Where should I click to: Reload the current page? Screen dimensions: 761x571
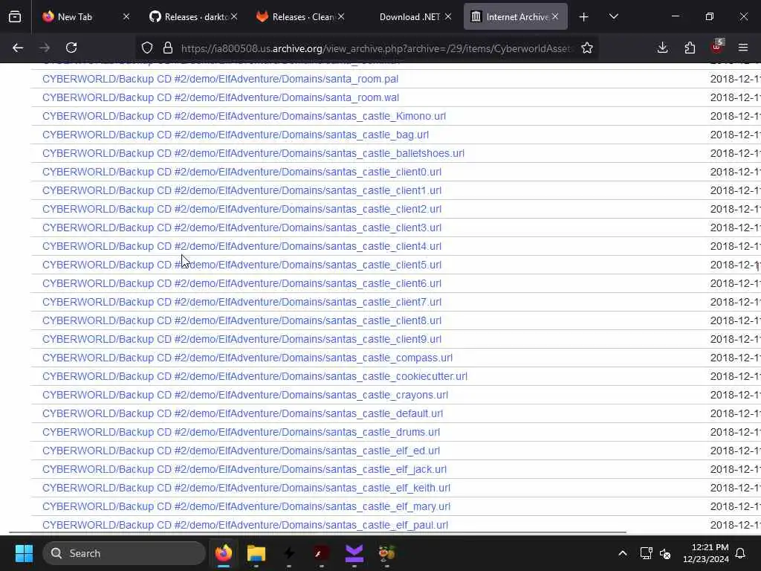[x=71, y=48]
